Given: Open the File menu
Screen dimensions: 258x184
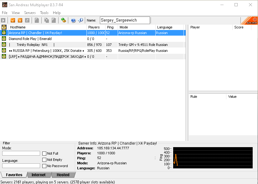Looking at the screenshot, I should coord(5,12).
